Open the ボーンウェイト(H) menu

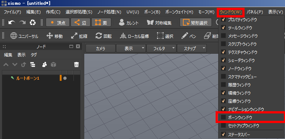[x=179, y=12]
